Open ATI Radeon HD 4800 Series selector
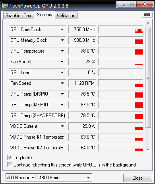 49,178
